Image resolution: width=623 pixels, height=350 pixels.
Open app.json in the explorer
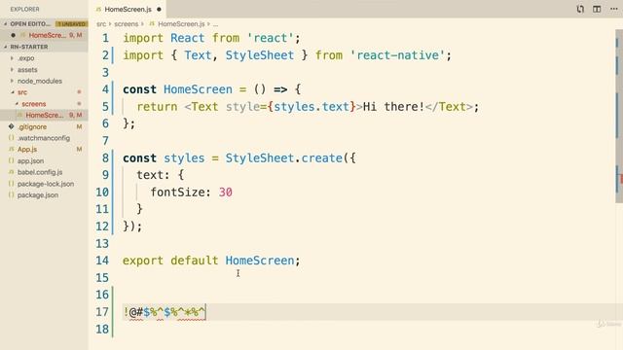tap(30, 160)
